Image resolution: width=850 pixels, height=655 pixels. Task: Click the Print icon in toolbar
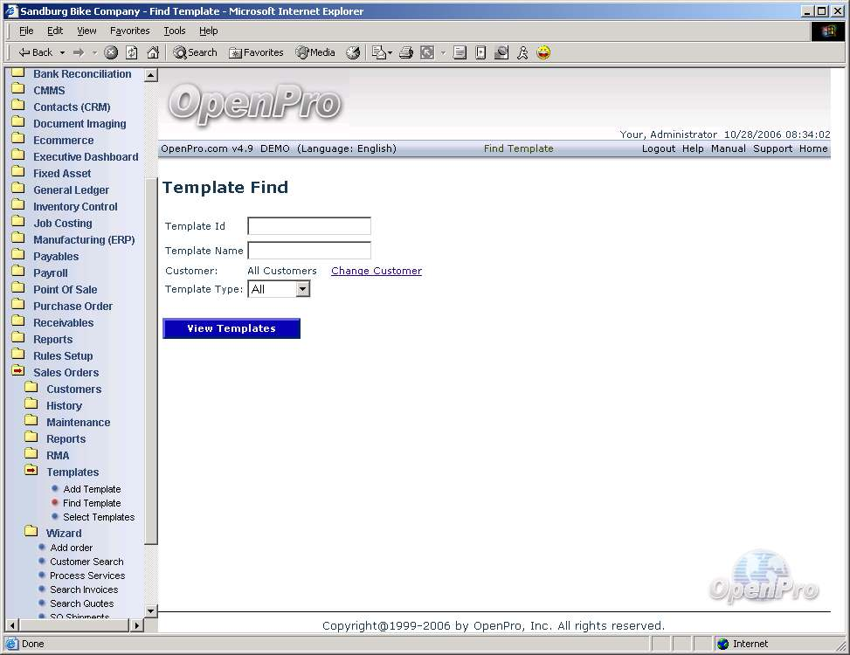405,52
